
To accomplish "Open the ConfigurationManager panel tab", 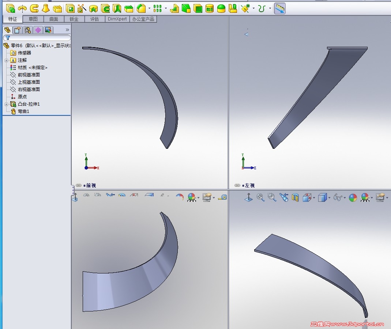I will pos(28,30).
